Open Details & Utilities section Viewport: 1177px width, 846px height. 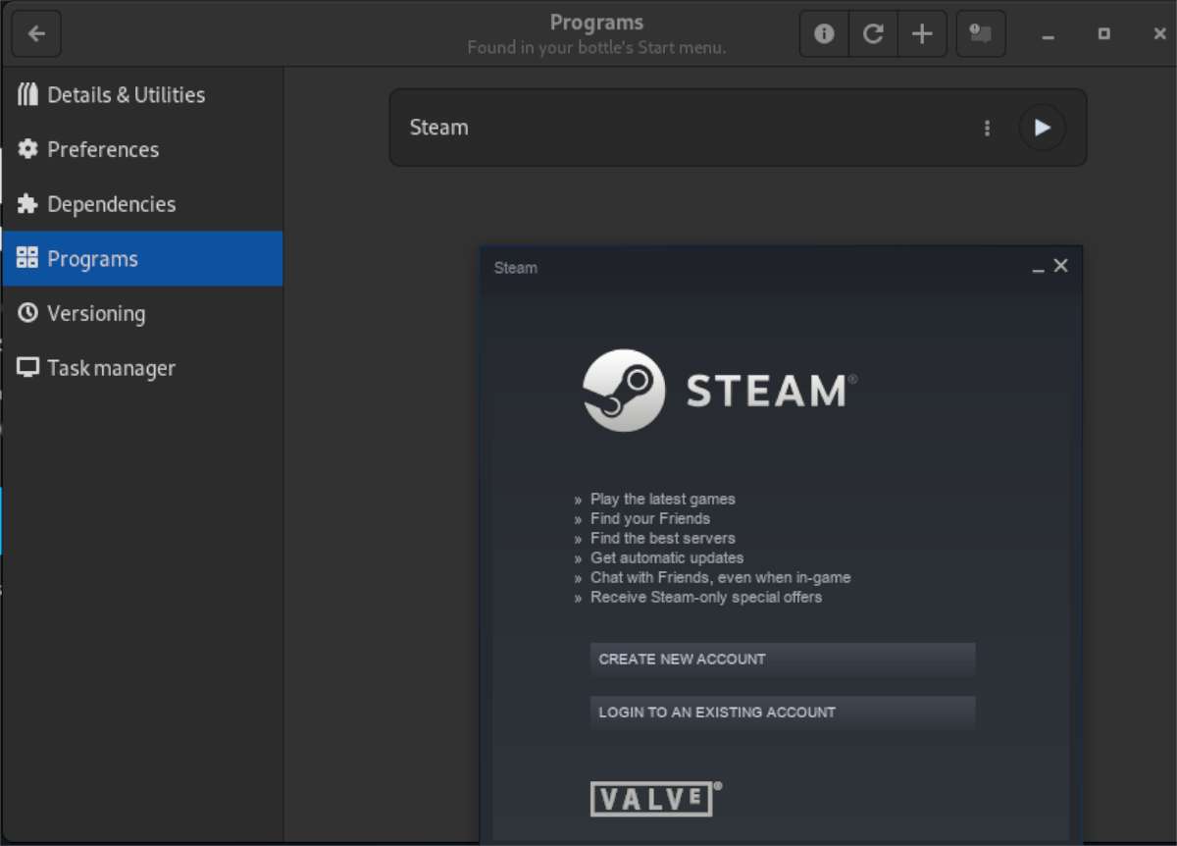(142, 95)
